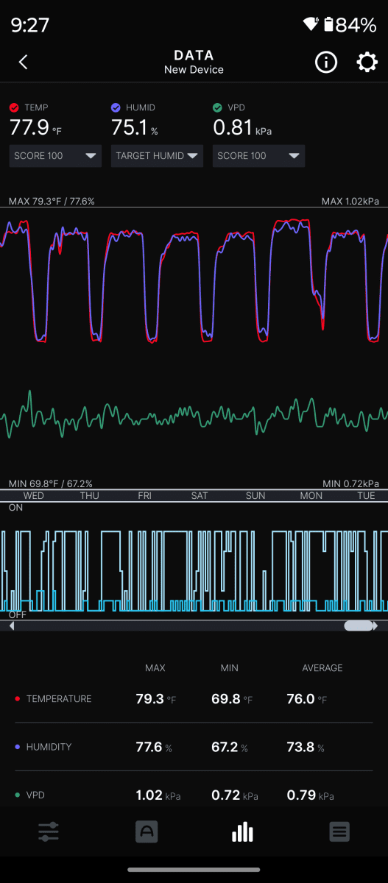Click the MAX 79.3°F / 77.6% label
Screen dimensions: 388x883
[x=52, y=201]
